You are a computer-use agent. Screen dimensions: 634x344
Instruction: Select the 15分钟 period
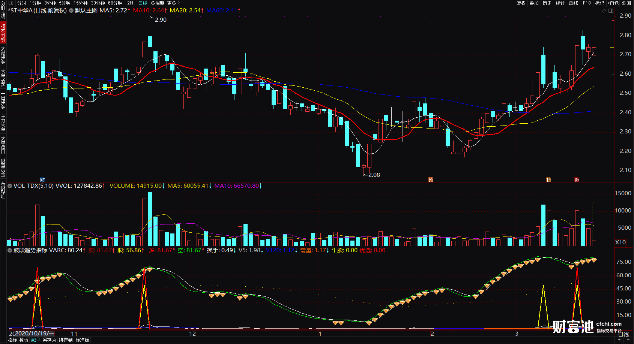81,3
